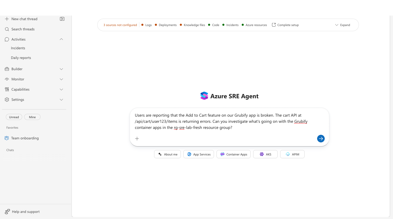Click the APIM suggestion button

(x=292, y=154)
